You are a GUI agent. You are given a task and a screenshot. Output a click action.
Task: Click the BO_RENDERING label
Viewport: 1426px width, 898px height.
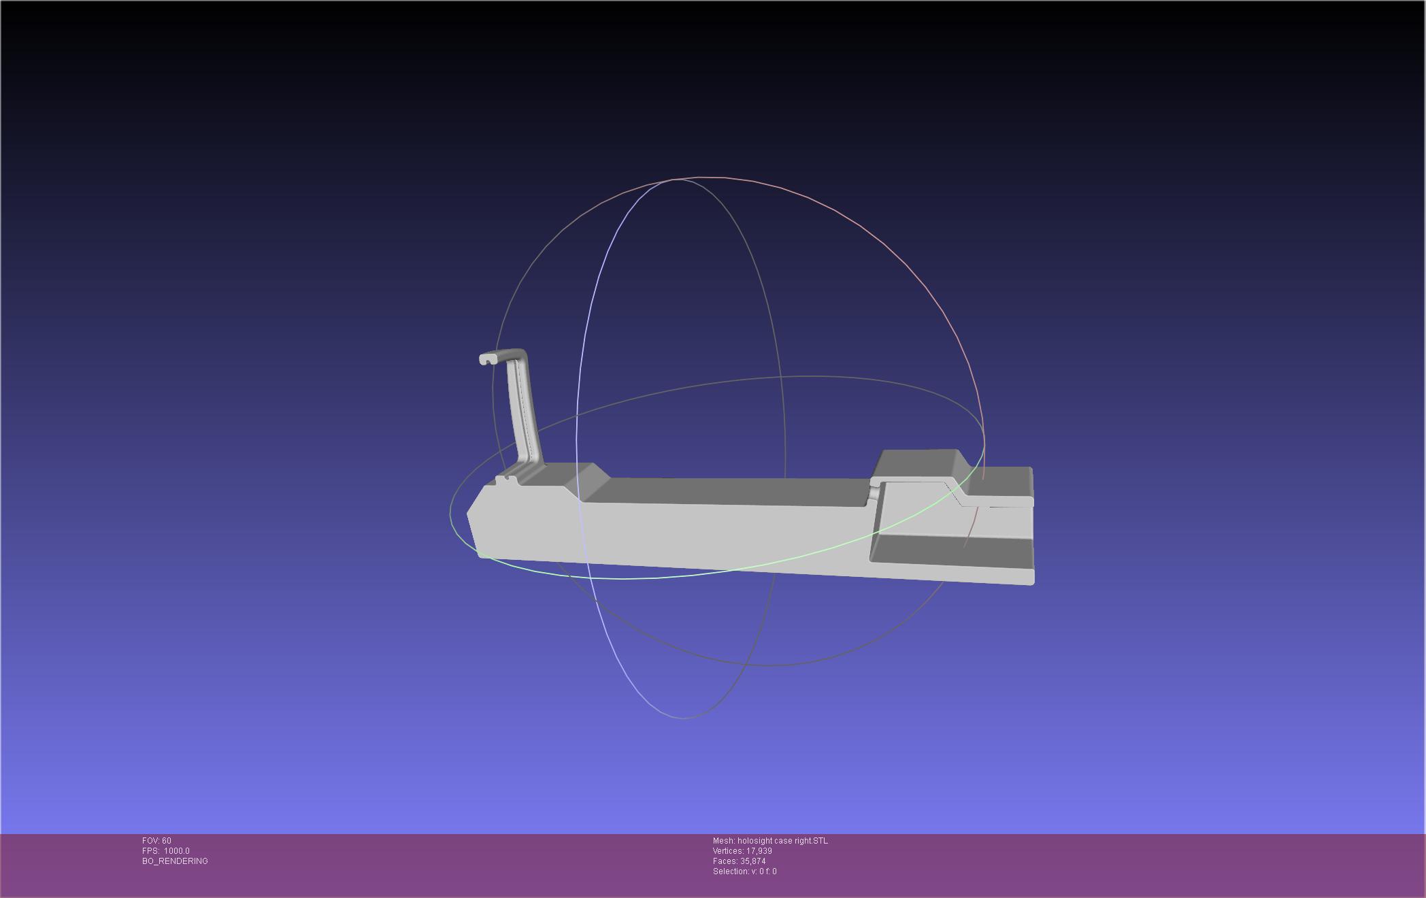tap(175, 861)
